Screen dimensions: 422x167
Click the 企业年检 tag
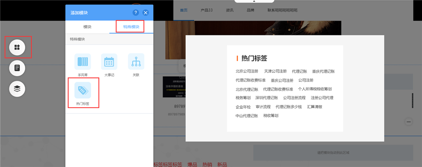[243, 107]
